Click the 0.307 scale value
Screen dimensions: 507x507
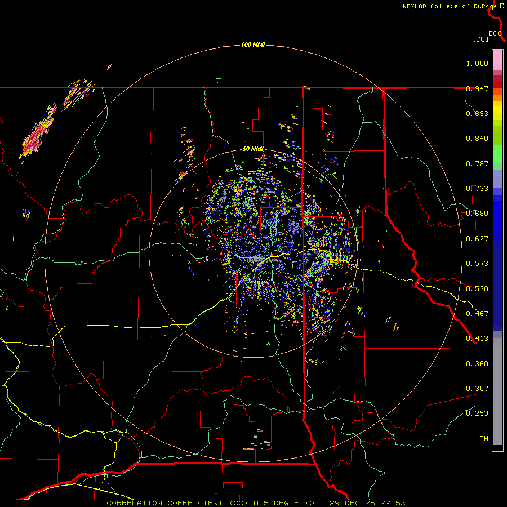pyautogui.click(x=477, y=389)
